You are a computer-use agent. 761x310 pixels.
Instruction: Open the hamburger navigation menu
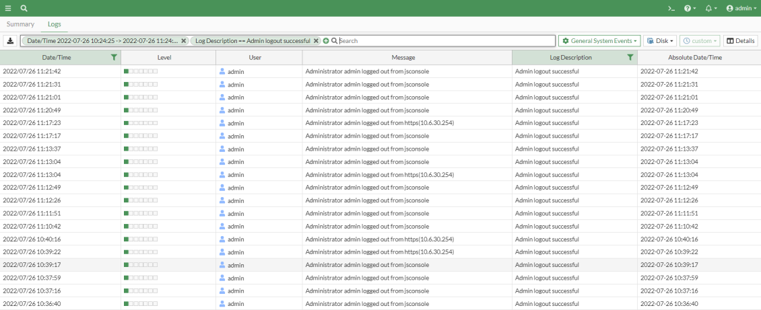(x=8, y=8)
